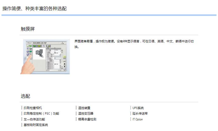
Task: Click the リセット label in the touchscreen image
Action: point(29,43)
